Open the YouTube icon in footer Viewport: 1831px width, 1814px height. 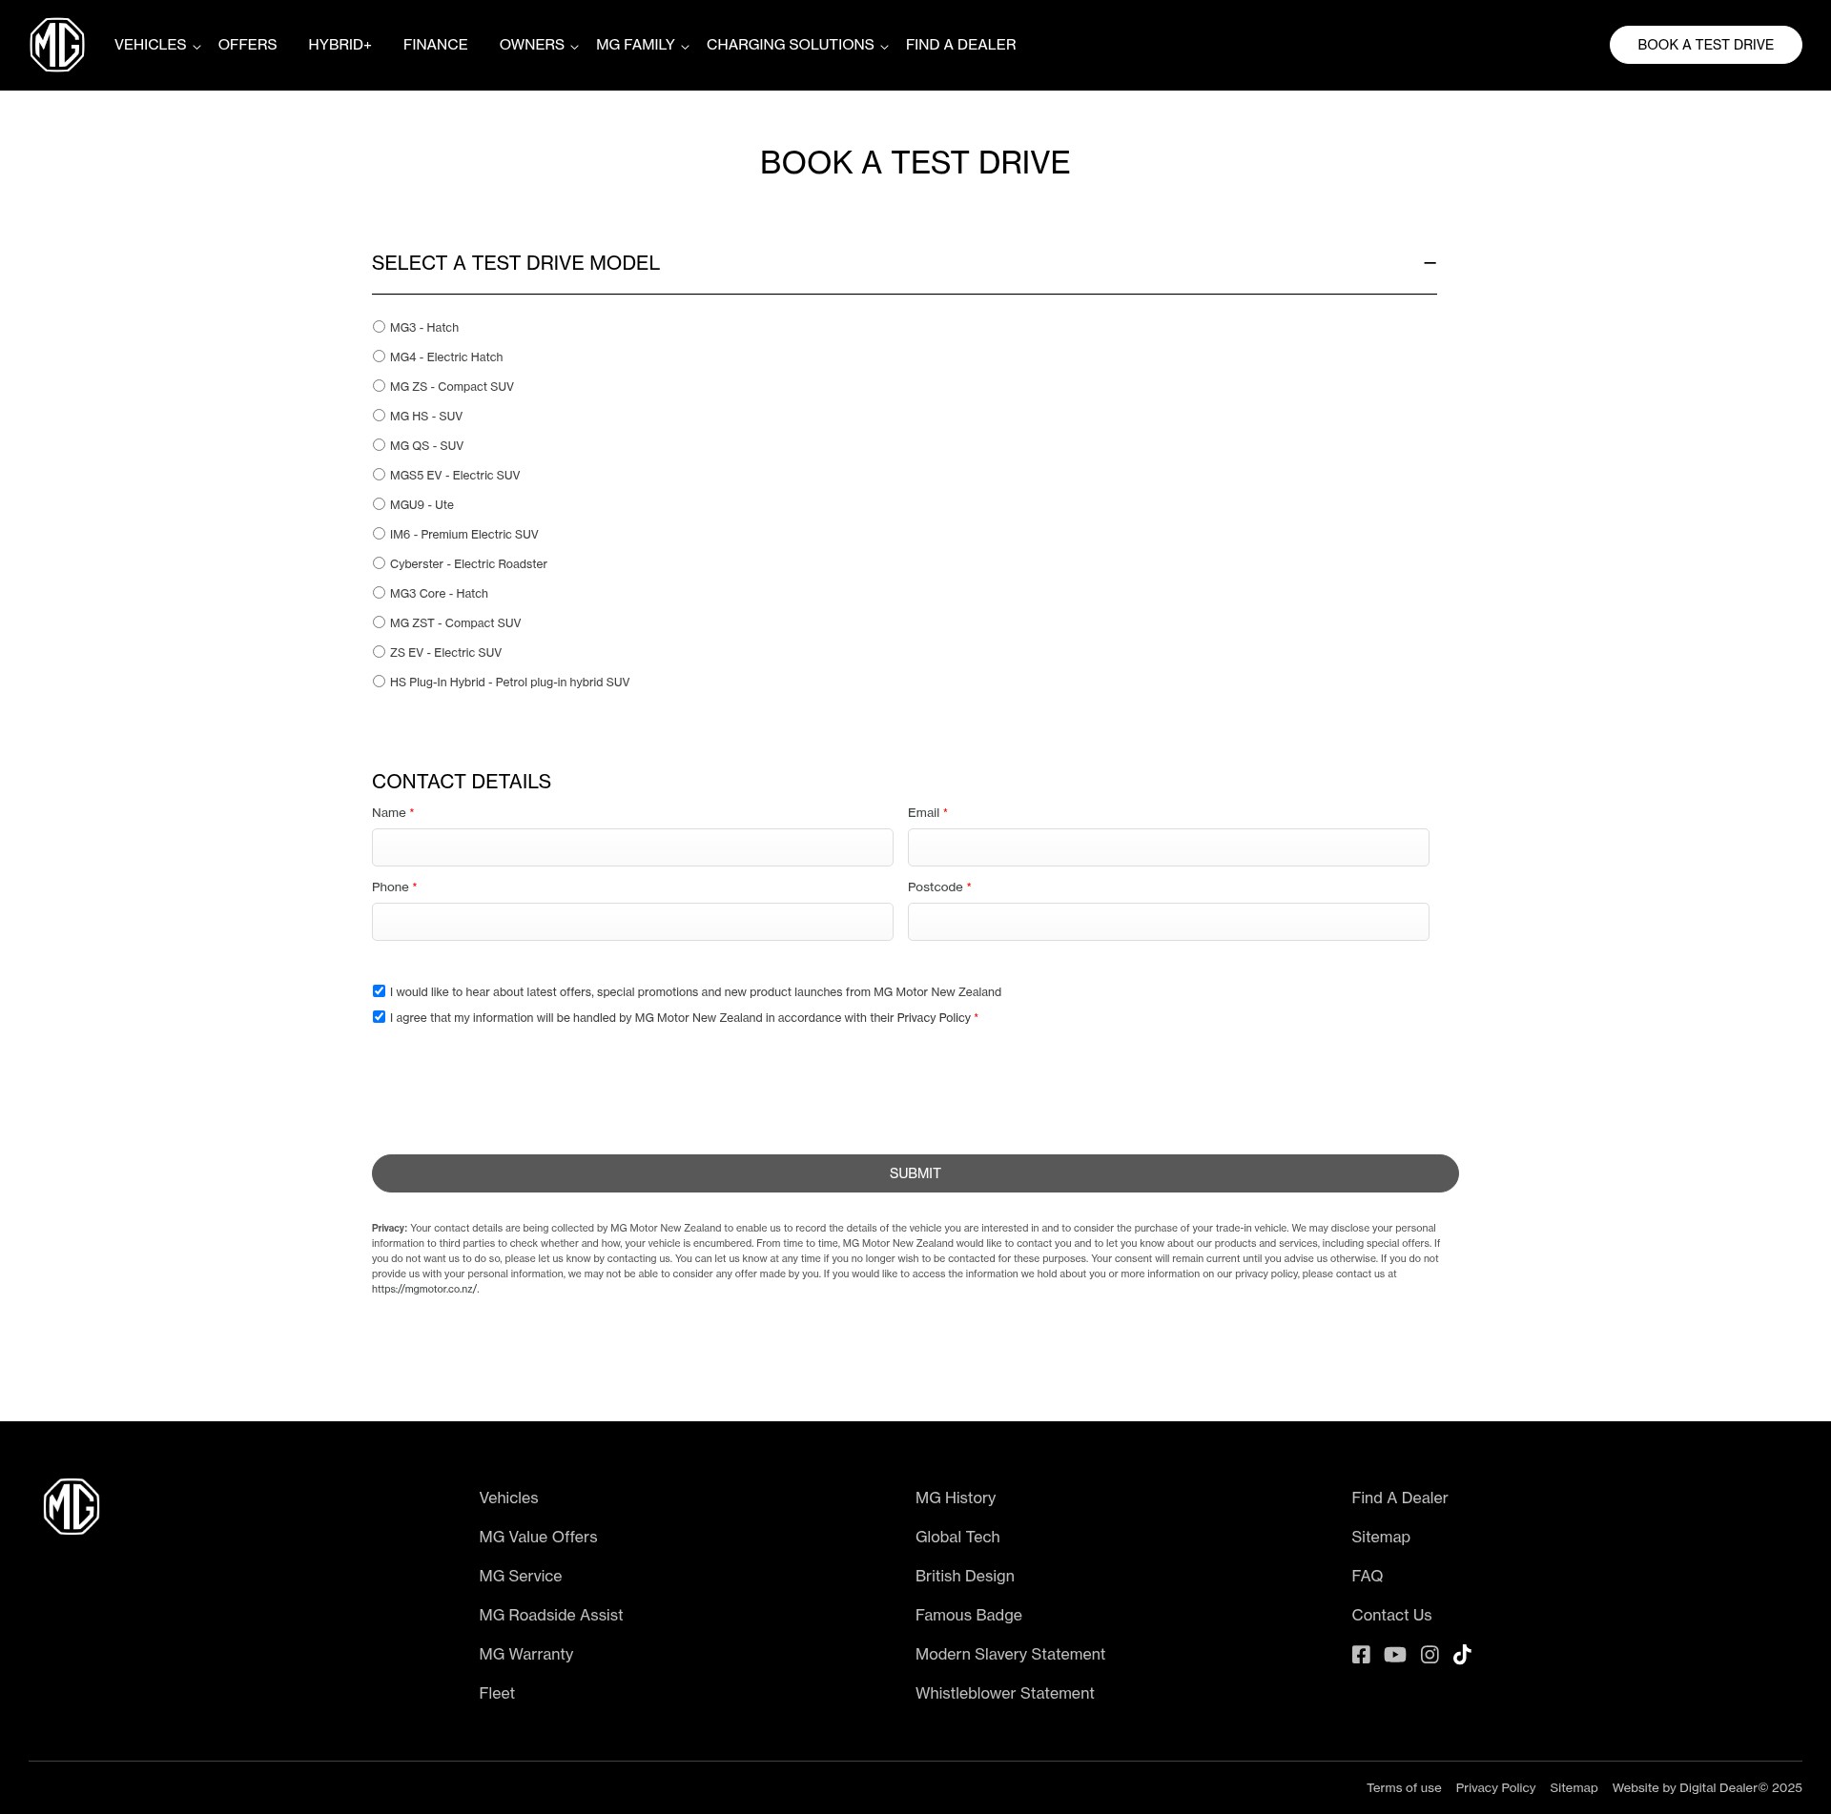pos(1395,1655)
